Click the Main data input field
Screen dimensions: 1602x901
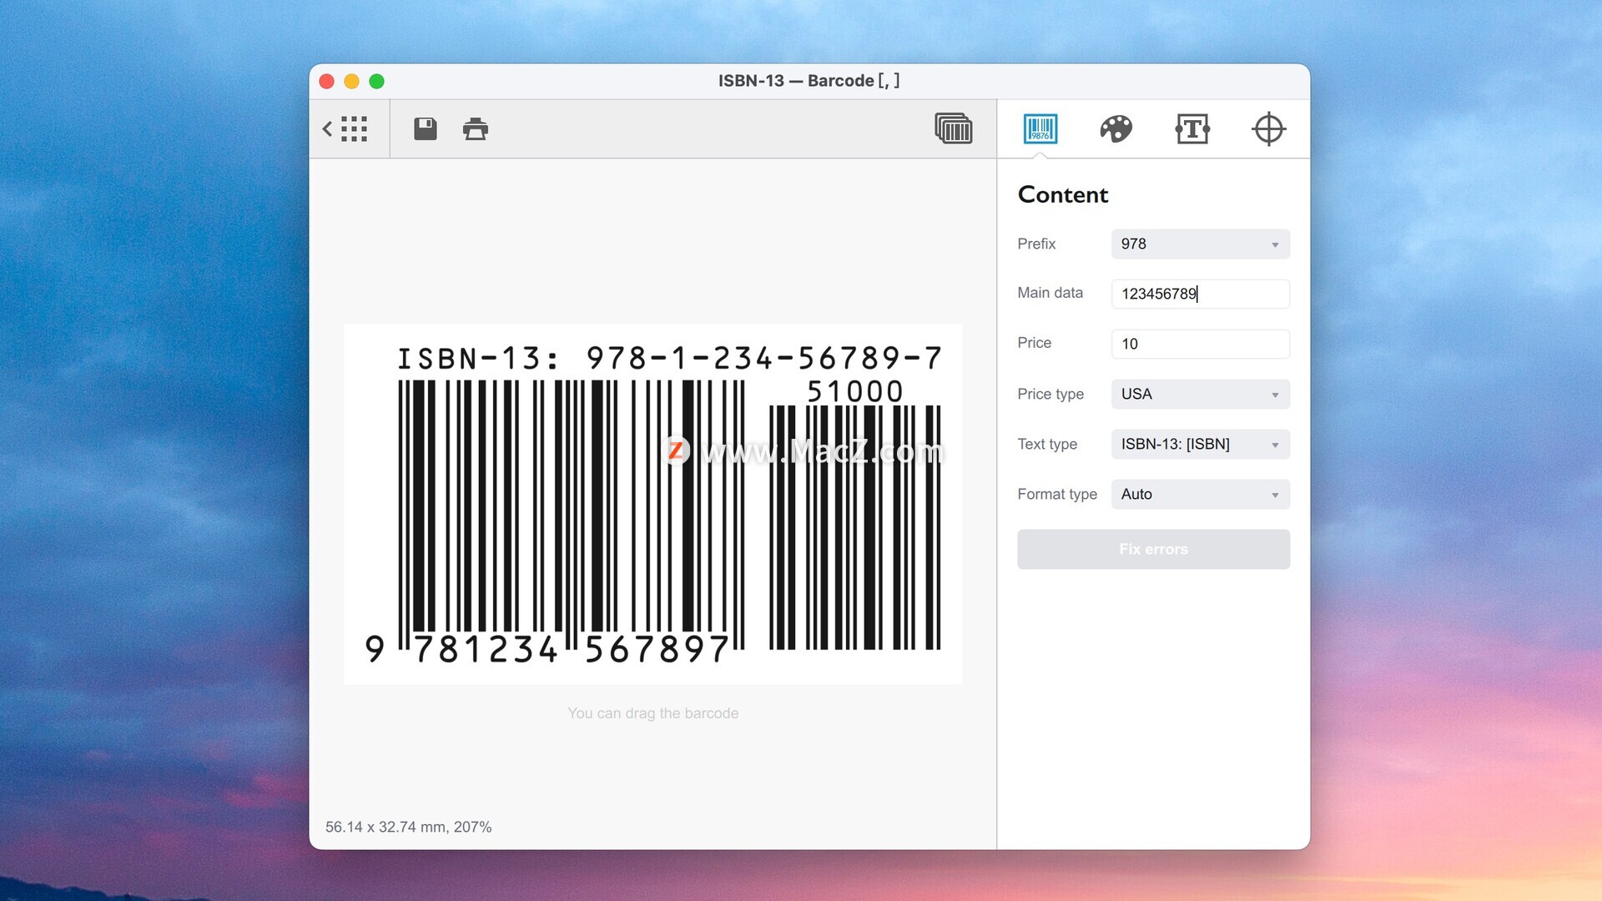(1200, 294)
